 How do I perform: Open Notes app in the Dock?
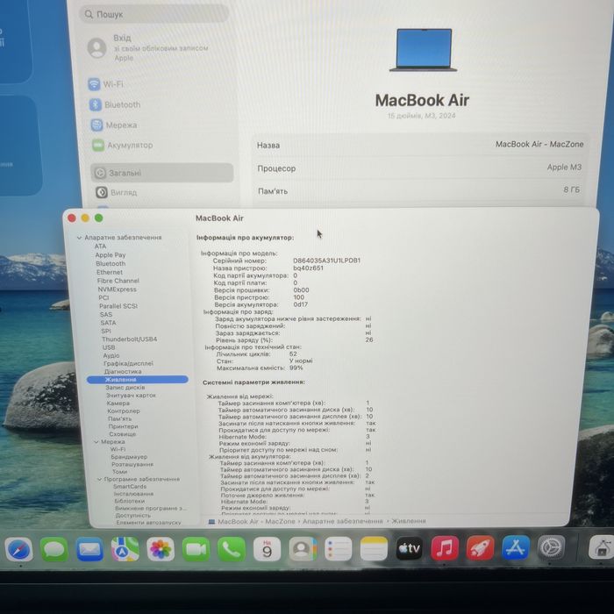point(374,548)
